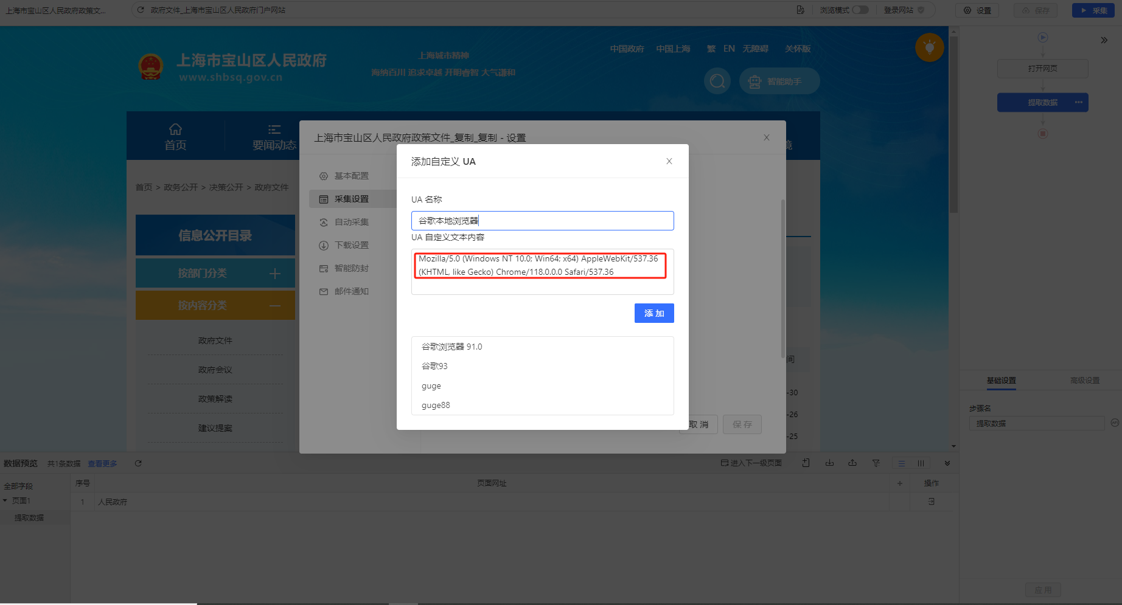Click import download icon in data preview
The image size is (1122, 605).
(x=829, y=463)
